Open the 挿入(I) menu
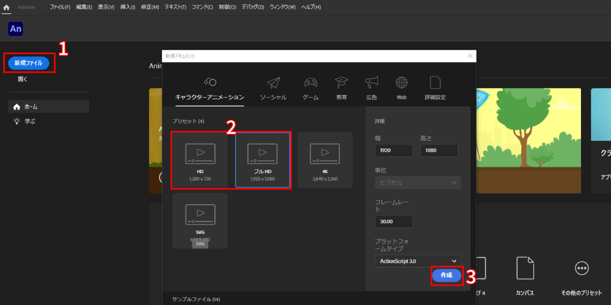The width and height of the screenshot is (611, 305). pos(128,7)
